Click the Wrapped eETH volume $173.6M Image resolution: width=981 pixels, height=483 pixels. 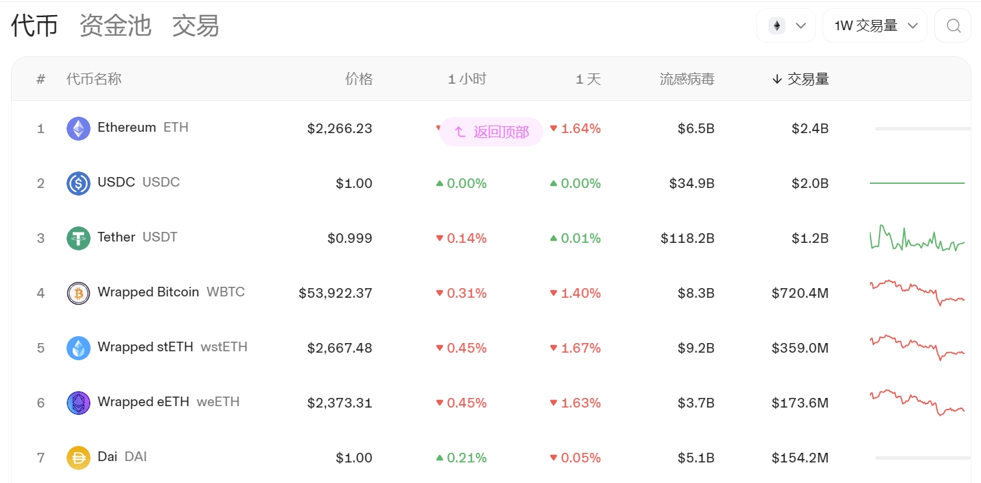pos(800,403)
